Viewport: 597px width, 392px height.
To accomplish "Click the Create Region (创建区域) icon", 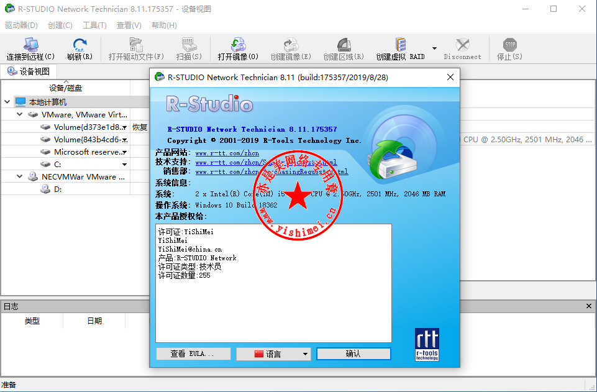I will click(344, 45).
